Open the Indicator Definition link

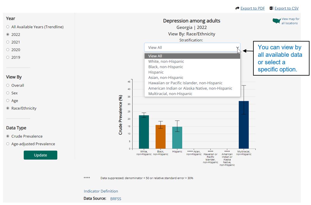click(x=101, y=191)
